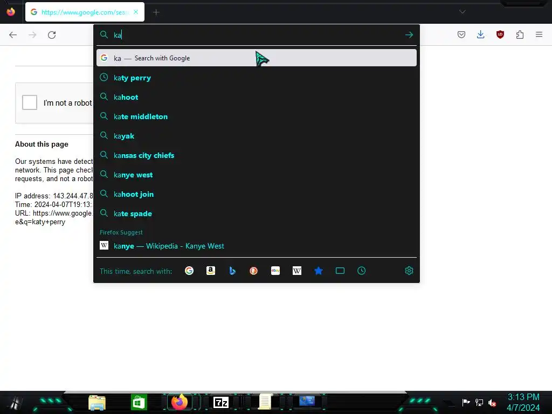Open the Downloads panel
The height and width of the screenshot is (414, 552).
(x=480, y=34)
